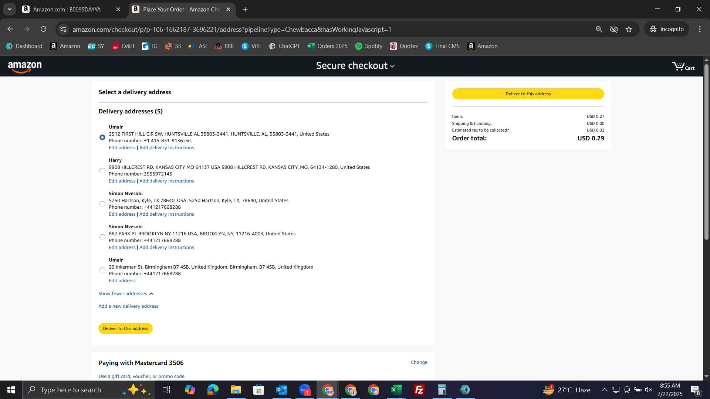The image size is (710, 399).
Task: Use a gift card, voucher, or promo code
Action: point(141,376)
